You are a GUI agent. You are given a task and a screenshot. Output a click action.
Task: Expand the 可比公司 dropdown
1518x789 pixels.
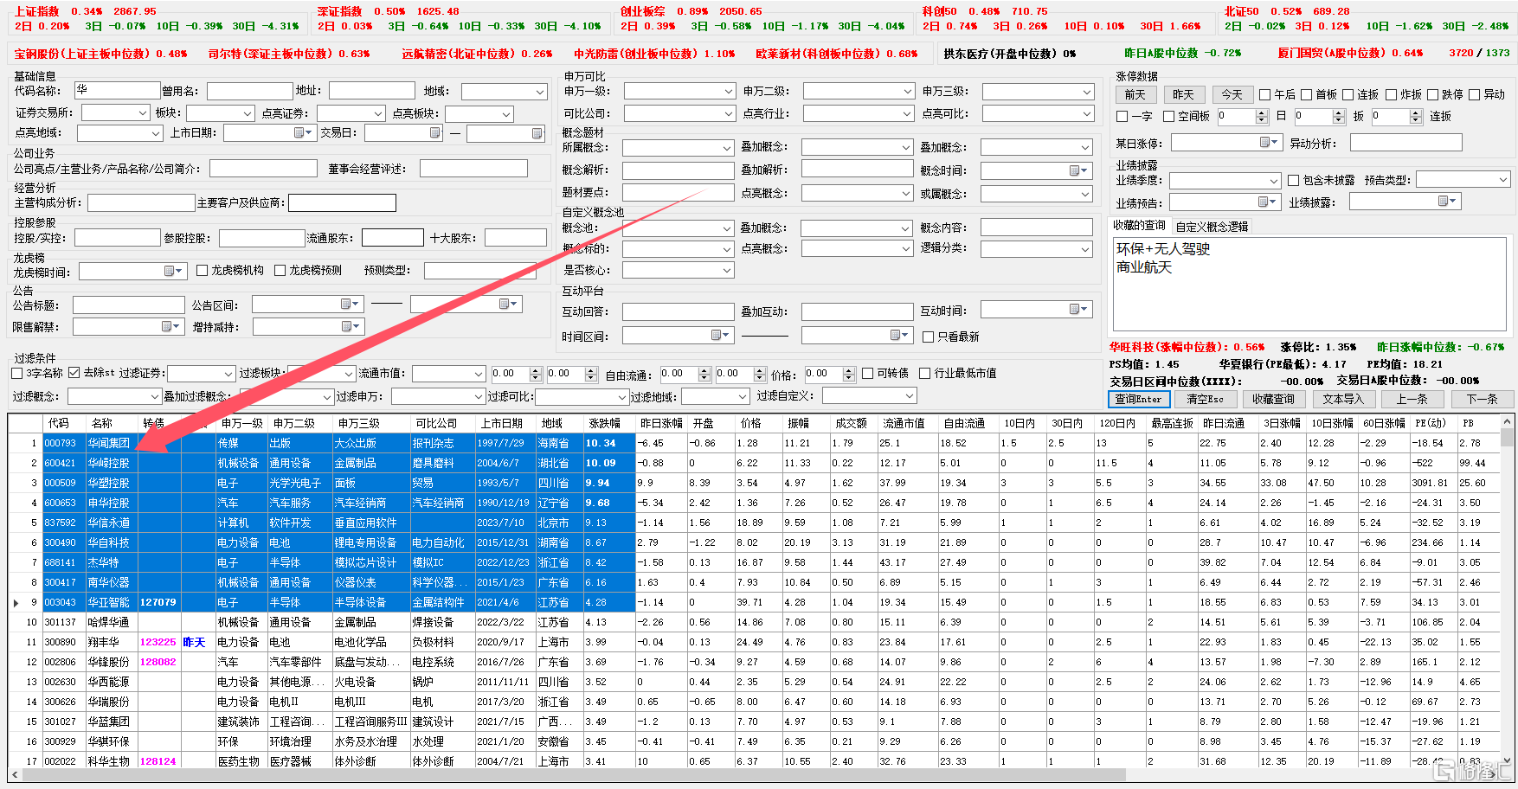click(x=729, y=114)
